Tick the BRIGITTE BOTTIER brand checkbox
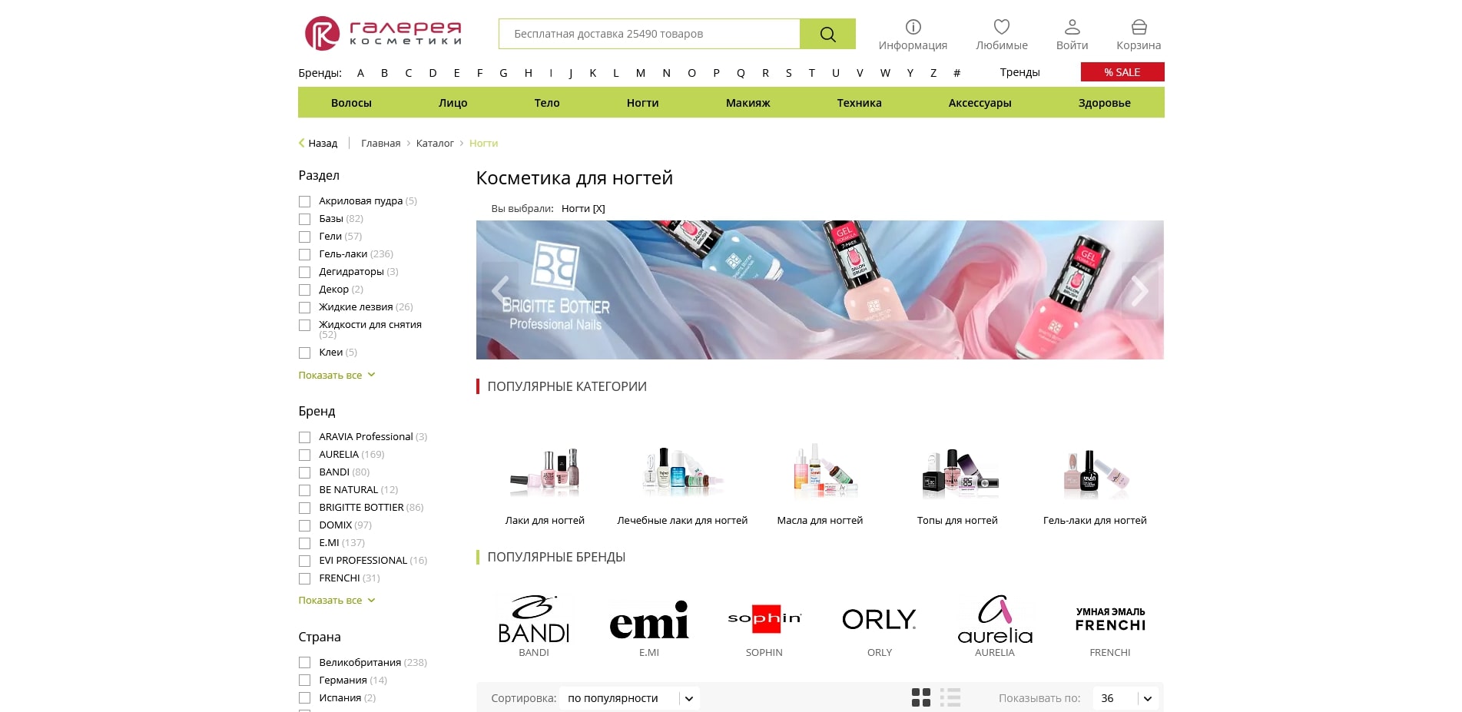Image resolution: width=1462 pixels, height=712 pixels. click(305, 508)
